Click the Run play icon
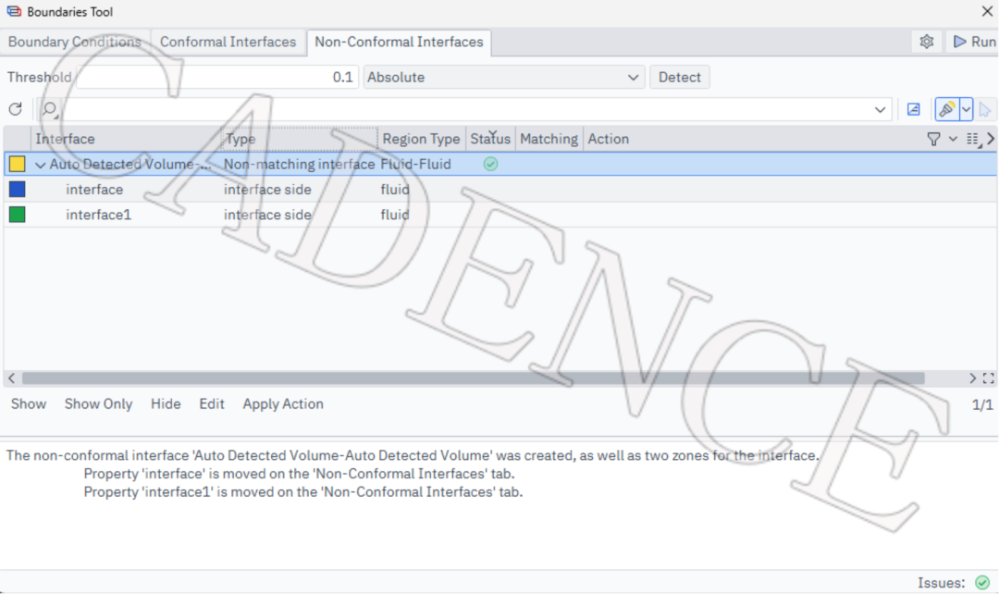This screenshot has height=594, width=999. pos(959,42)
